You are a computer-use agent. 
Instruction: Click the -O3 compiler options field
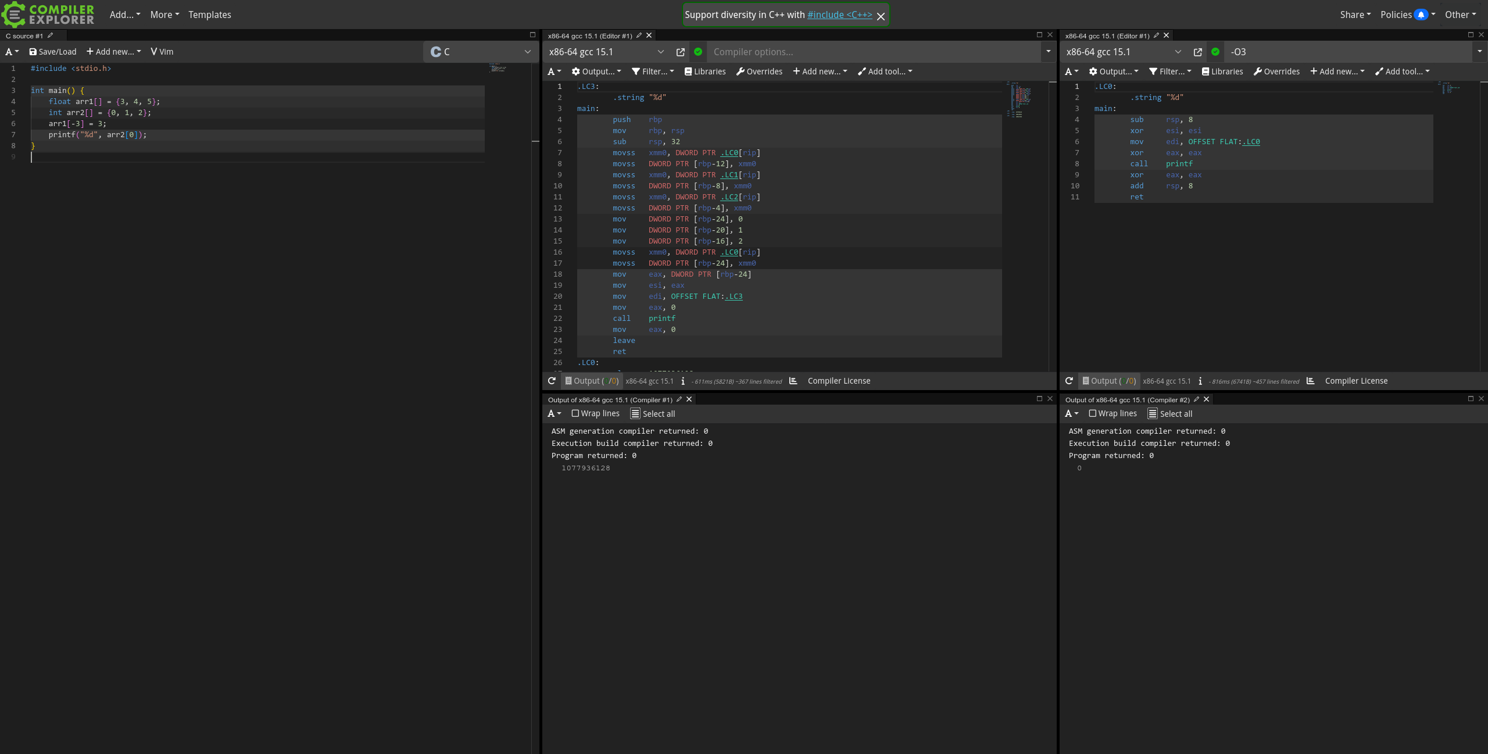coord(1348,52)
